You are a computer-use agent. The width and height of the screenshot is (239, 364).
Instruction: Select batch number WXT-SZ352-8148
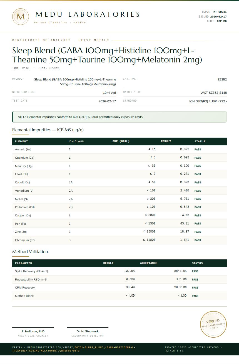tap(213, 93)
